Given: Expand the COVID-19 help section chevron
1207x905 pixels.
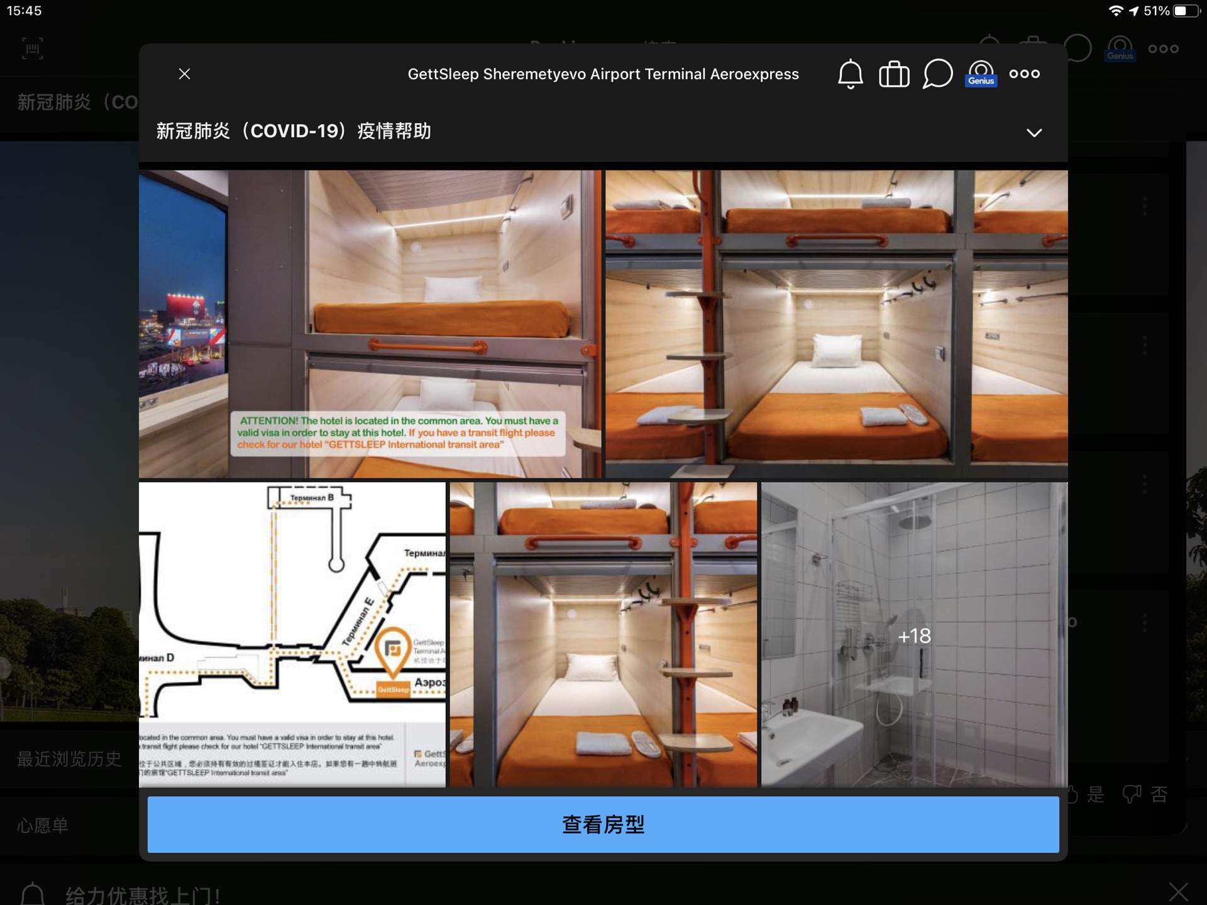Looking at the screenshot, I should coord(1034,133).
